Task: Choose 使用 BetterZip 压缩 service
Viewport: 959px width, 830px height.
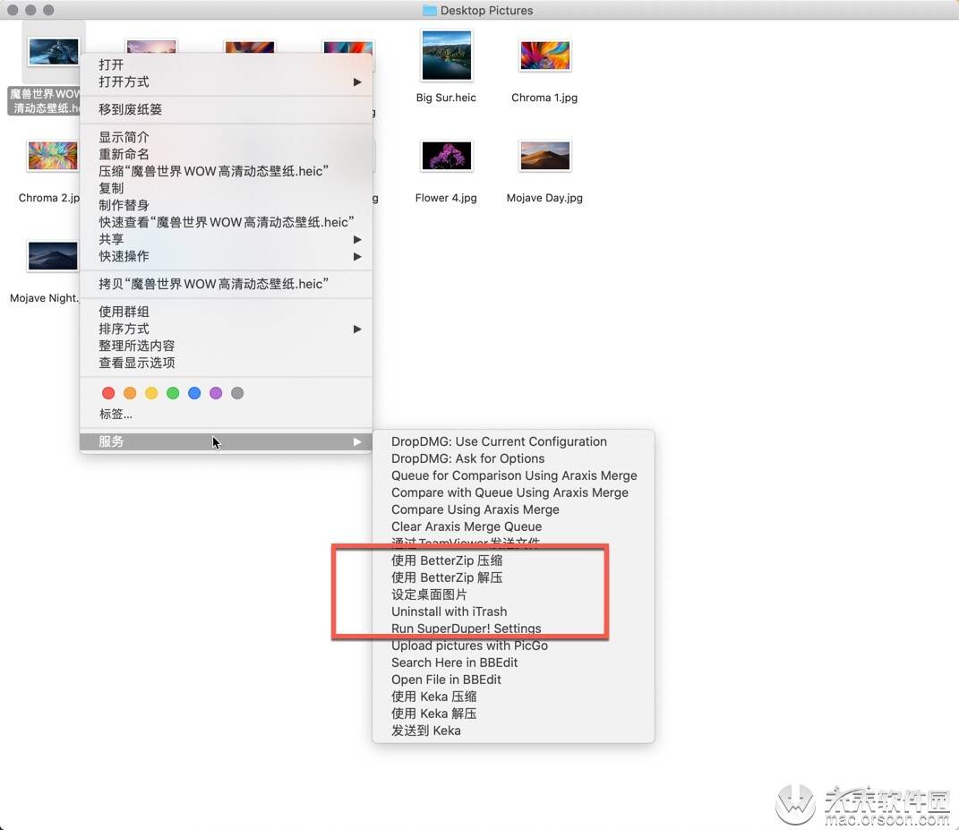Action: (513, 560)
